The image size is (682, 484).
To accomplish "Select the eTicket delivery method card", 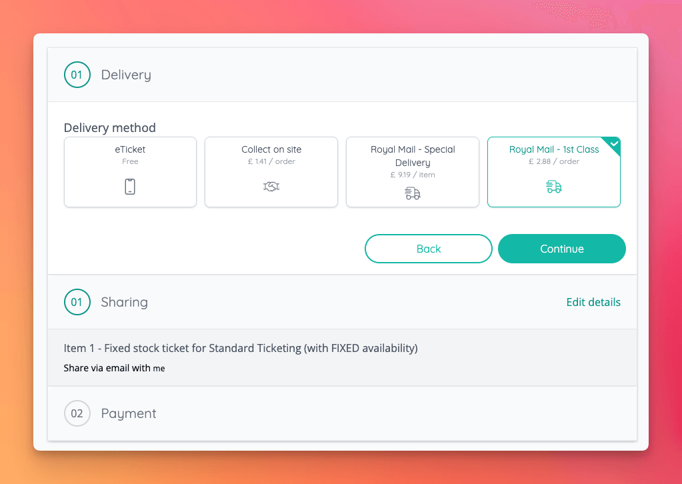I will click(130, 172).
